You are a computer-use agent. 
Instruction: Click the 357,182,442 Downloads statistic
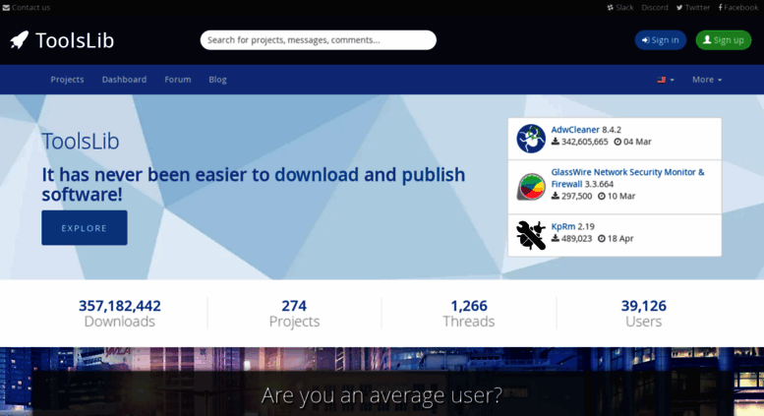click(119, 313)
